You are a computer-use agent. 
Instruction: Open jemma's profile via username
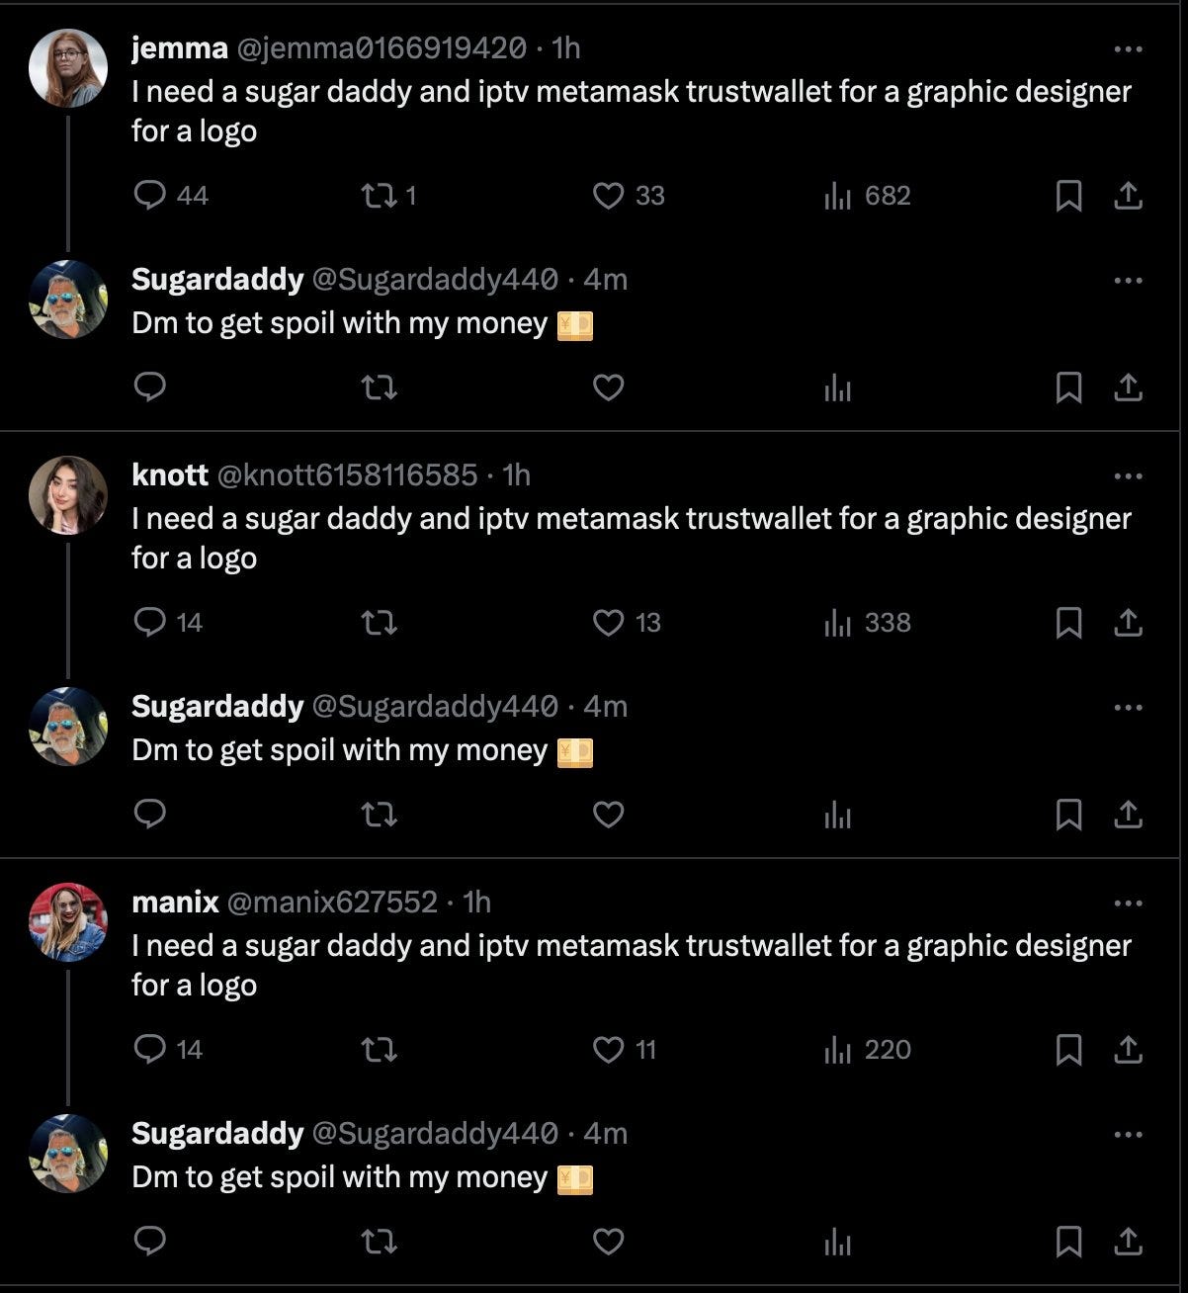tap(180, 47)
